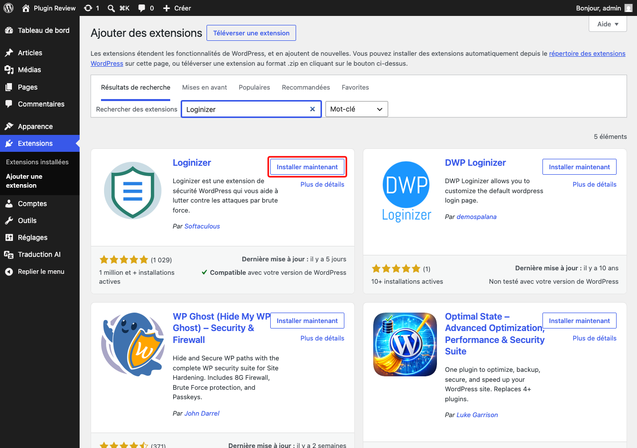Open Plus de détails for Loginizer
The width and height of the screenshot is (637, 448).
pos(322,184)
